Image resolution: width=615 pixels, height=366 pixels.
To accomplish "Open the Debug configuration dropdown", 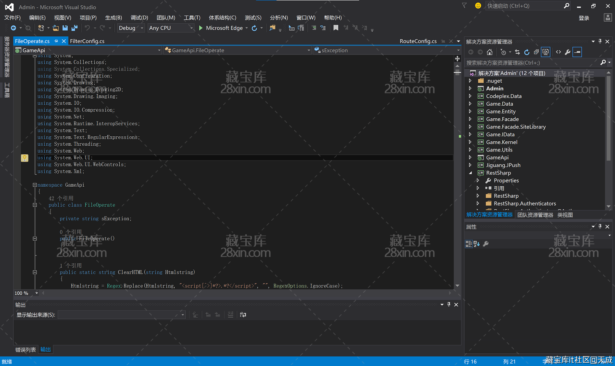I will coord(131,28).
